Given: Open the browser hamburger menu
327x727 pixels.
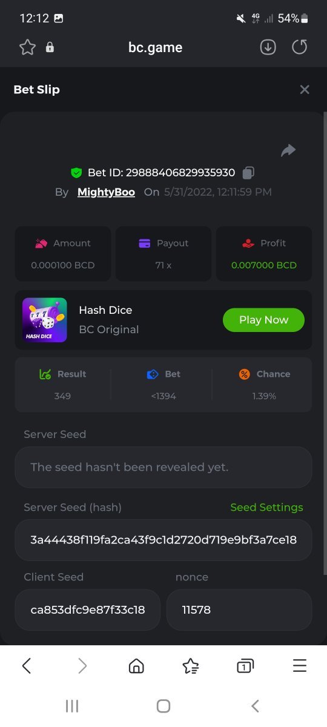Looking at the screenshot, I should click(300, 666).
